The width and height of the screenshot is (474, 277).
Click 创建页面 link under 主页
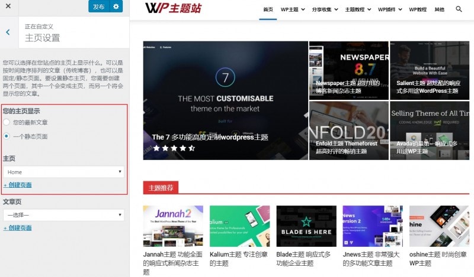[18, 185]
